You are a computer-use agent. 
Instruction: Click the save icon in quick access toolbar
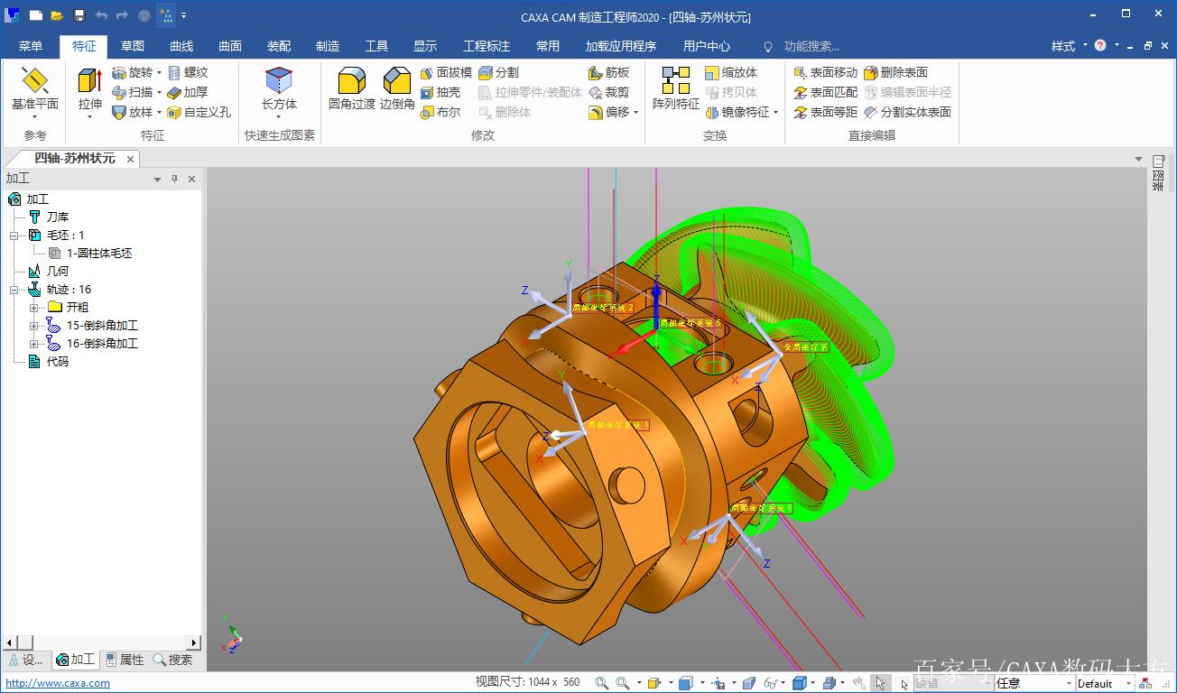point(79,16)
